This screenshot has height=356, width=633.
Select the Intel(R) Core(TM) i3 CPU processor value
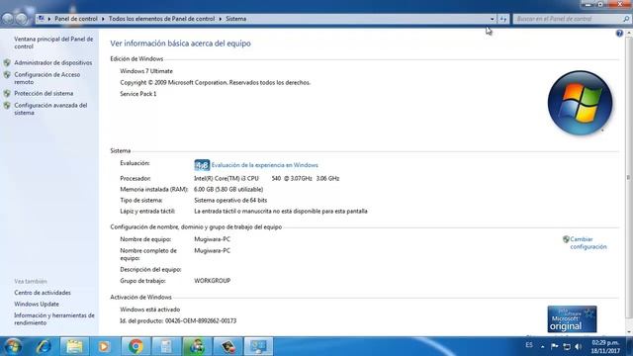266,178
